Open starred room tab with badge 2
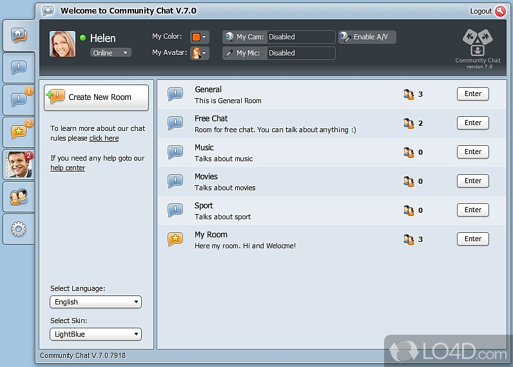 coord(19,132)
